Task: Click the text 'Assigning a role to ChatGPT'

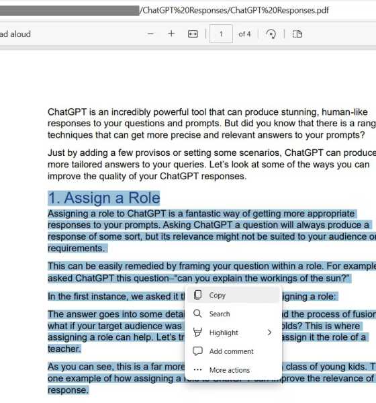Action: point(107,214)
